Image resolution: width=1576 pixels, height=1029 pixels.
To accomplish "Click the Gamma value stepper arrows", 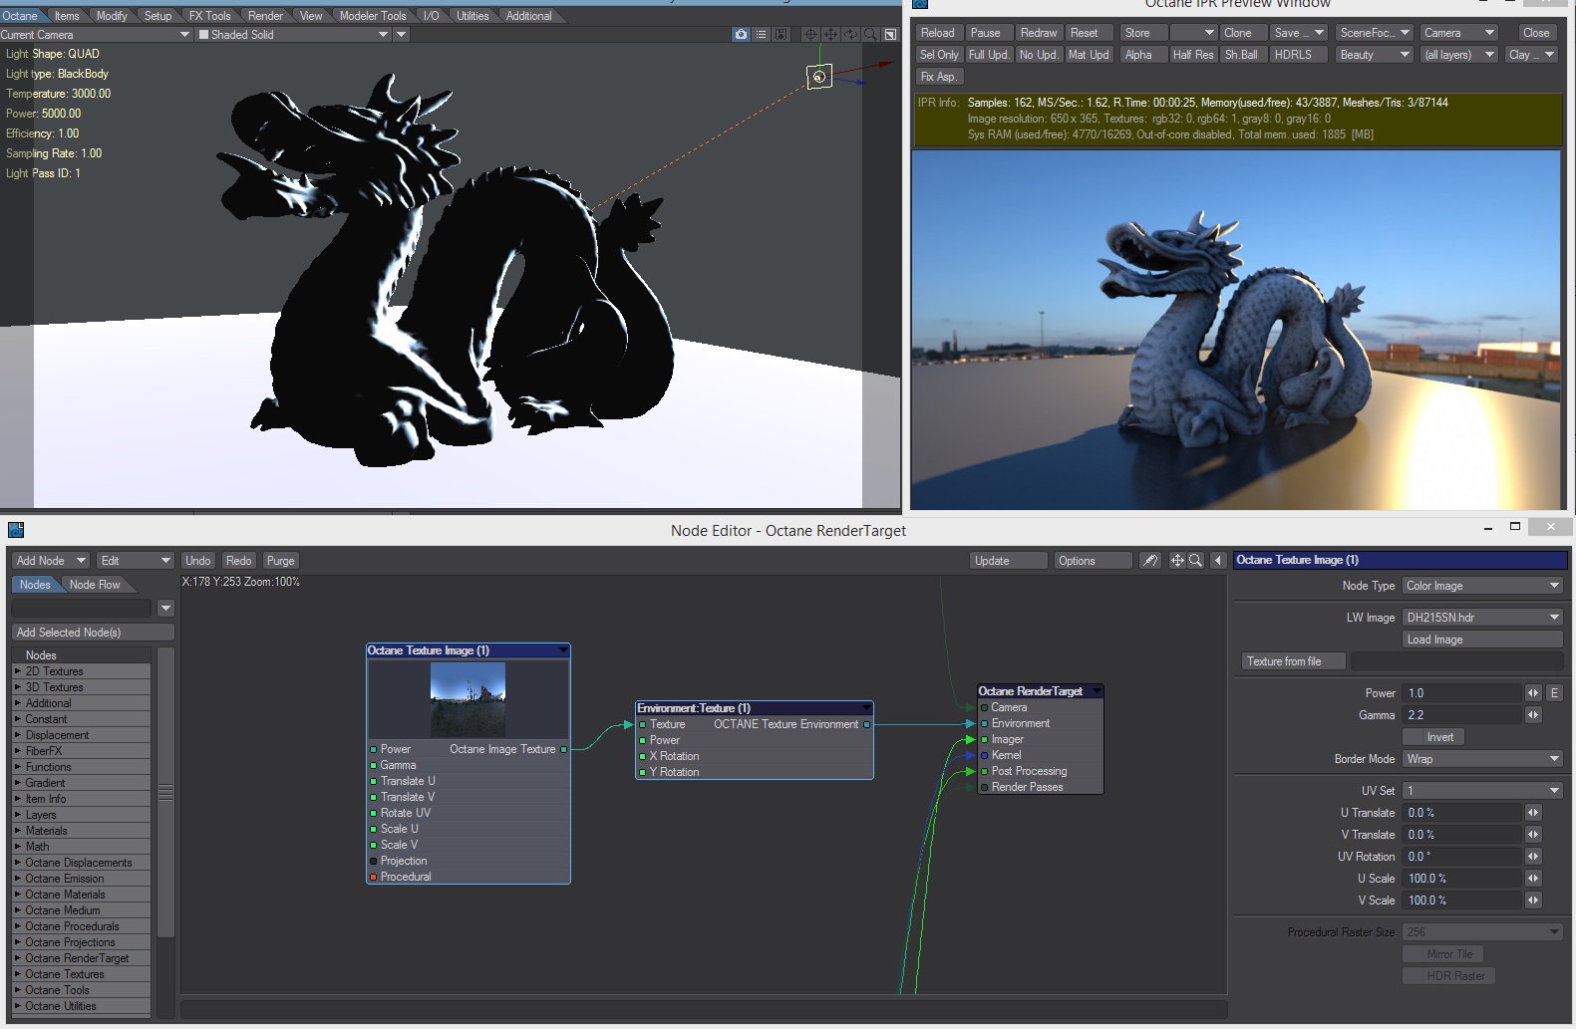I will click(1533, 715).
